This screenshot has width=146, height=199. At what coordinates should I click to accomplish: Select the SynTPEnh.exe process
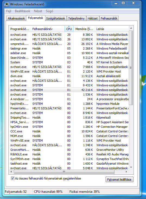click(x=69, y=159)
